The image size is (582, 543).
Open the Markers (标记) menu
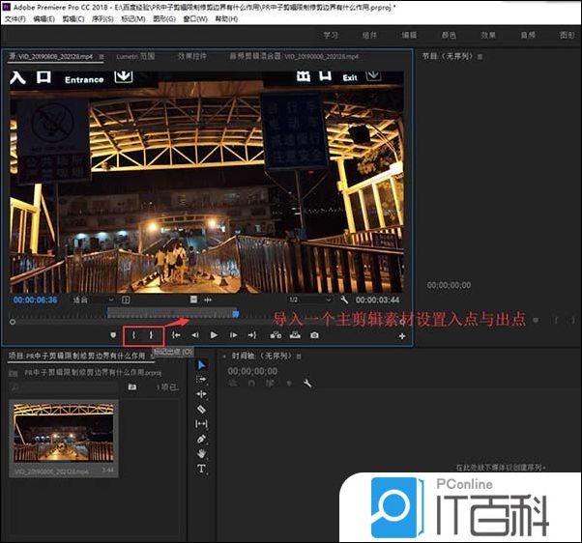(133, 18)
